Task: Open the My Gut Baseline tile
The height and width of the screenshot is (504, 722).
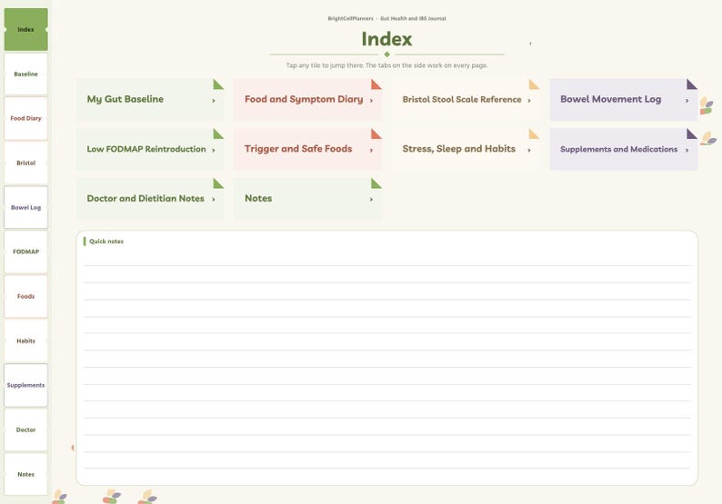Action: [150, 99]
